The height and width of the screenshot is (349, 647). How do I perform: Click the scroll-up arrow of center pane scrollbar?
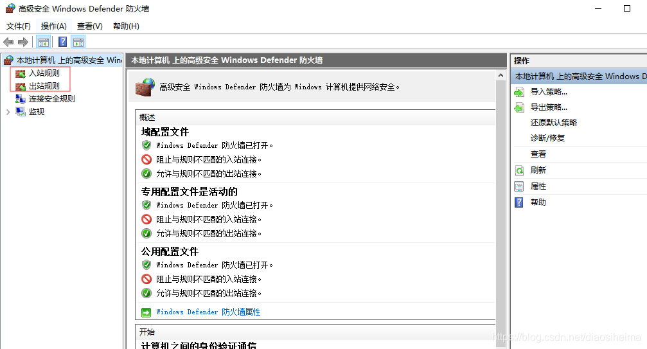coord(501,75)
